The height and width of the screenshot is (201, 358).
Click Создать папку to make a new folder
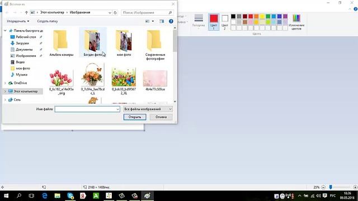47,21
